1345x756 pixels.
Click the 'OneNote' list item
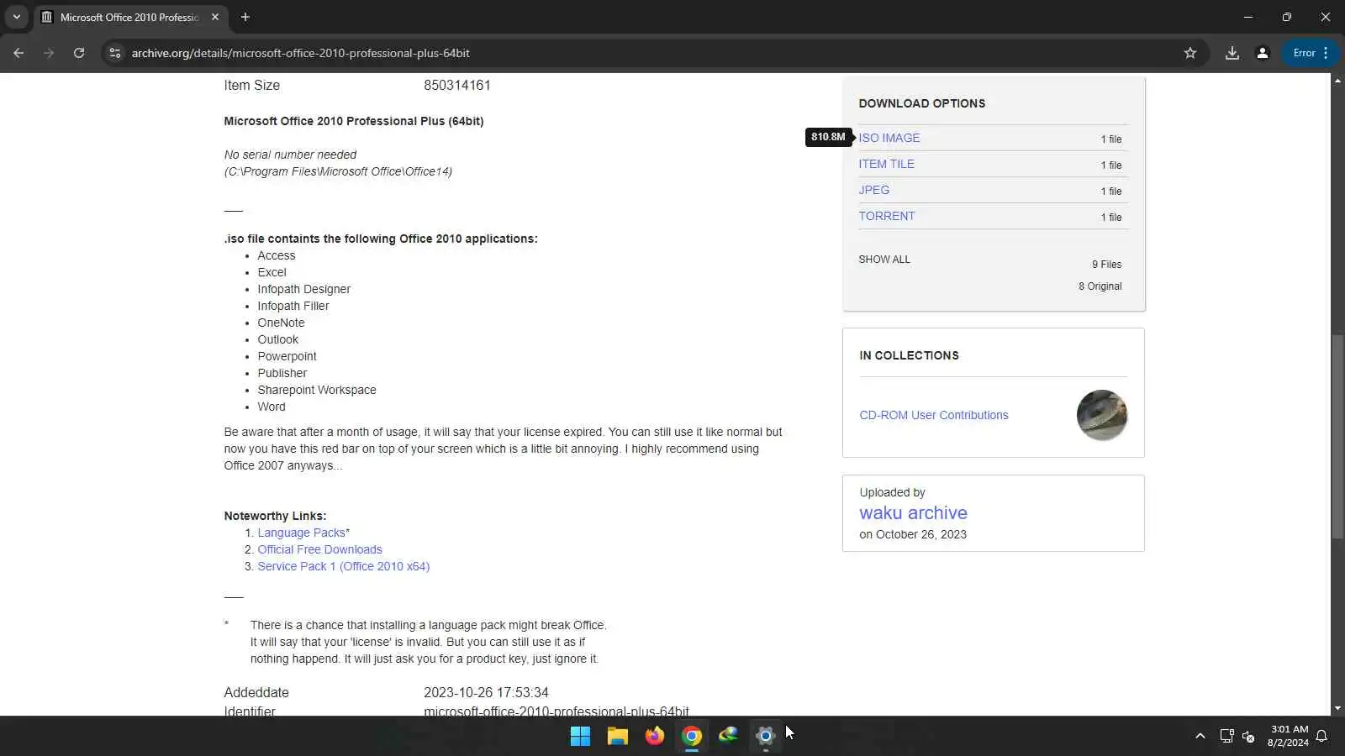pos(281,323)
